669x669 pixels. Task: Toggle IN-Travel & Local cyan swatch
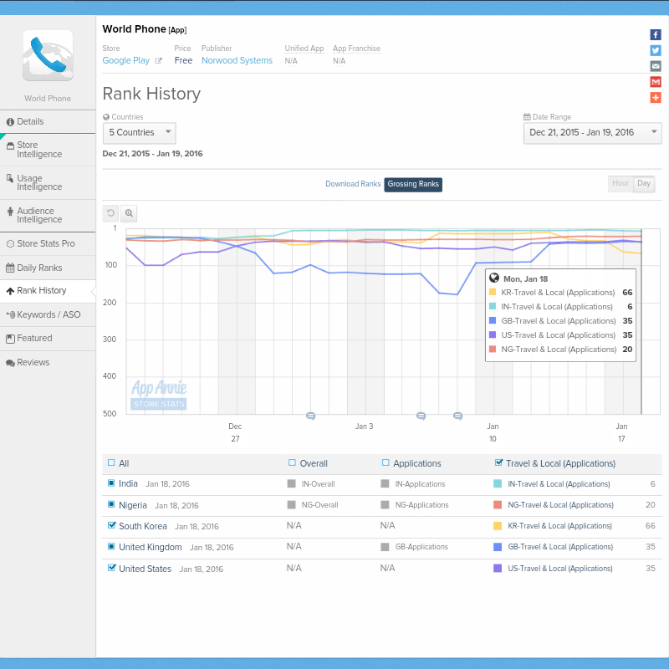498,483
